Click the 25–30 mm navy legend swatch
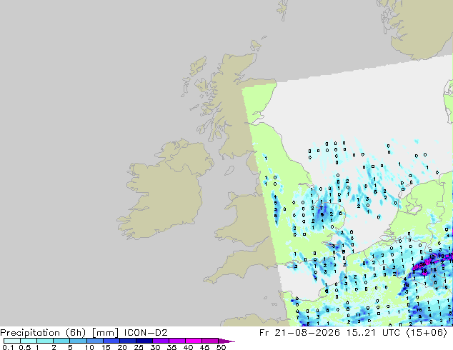 coord(144,341)
